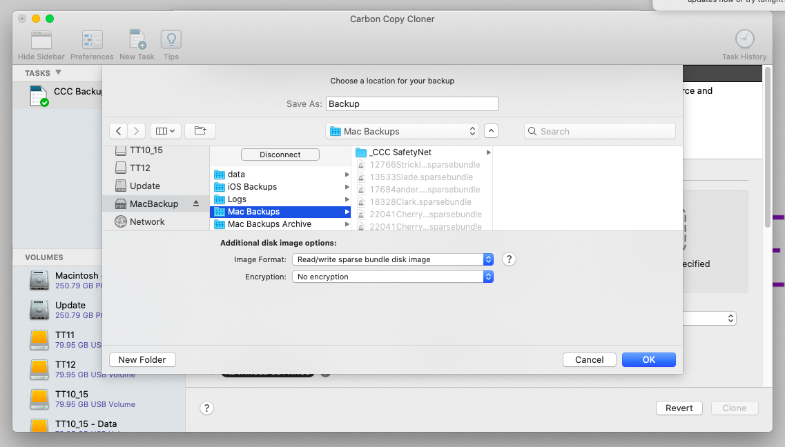Viewport: 785px width, 447px height.
Task: Open the Mac Backups location popup
Action: (x=403, y=131)
